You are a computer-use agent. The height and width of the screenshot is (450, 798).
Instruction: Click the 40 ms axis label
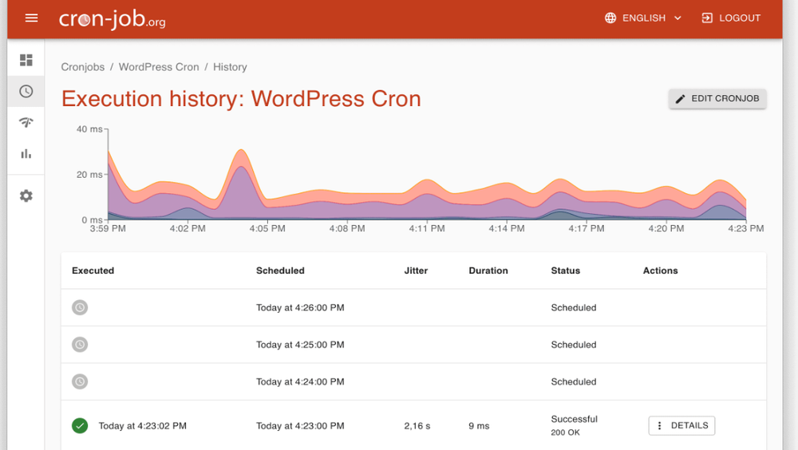click(x=89, y=129)
